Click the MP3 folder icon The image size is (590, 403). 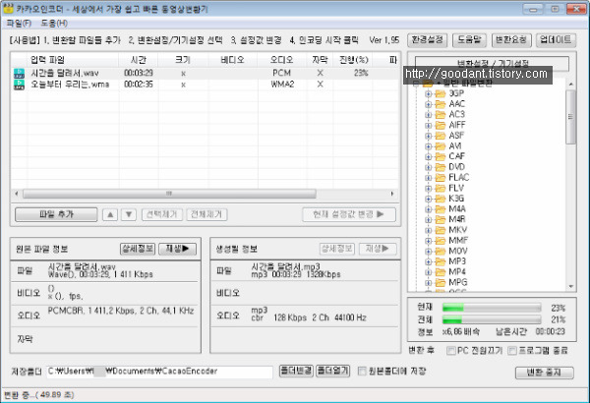[441, 261]
